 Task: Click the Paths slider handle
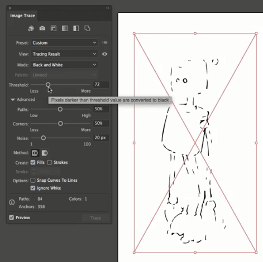tap(60, 109)
